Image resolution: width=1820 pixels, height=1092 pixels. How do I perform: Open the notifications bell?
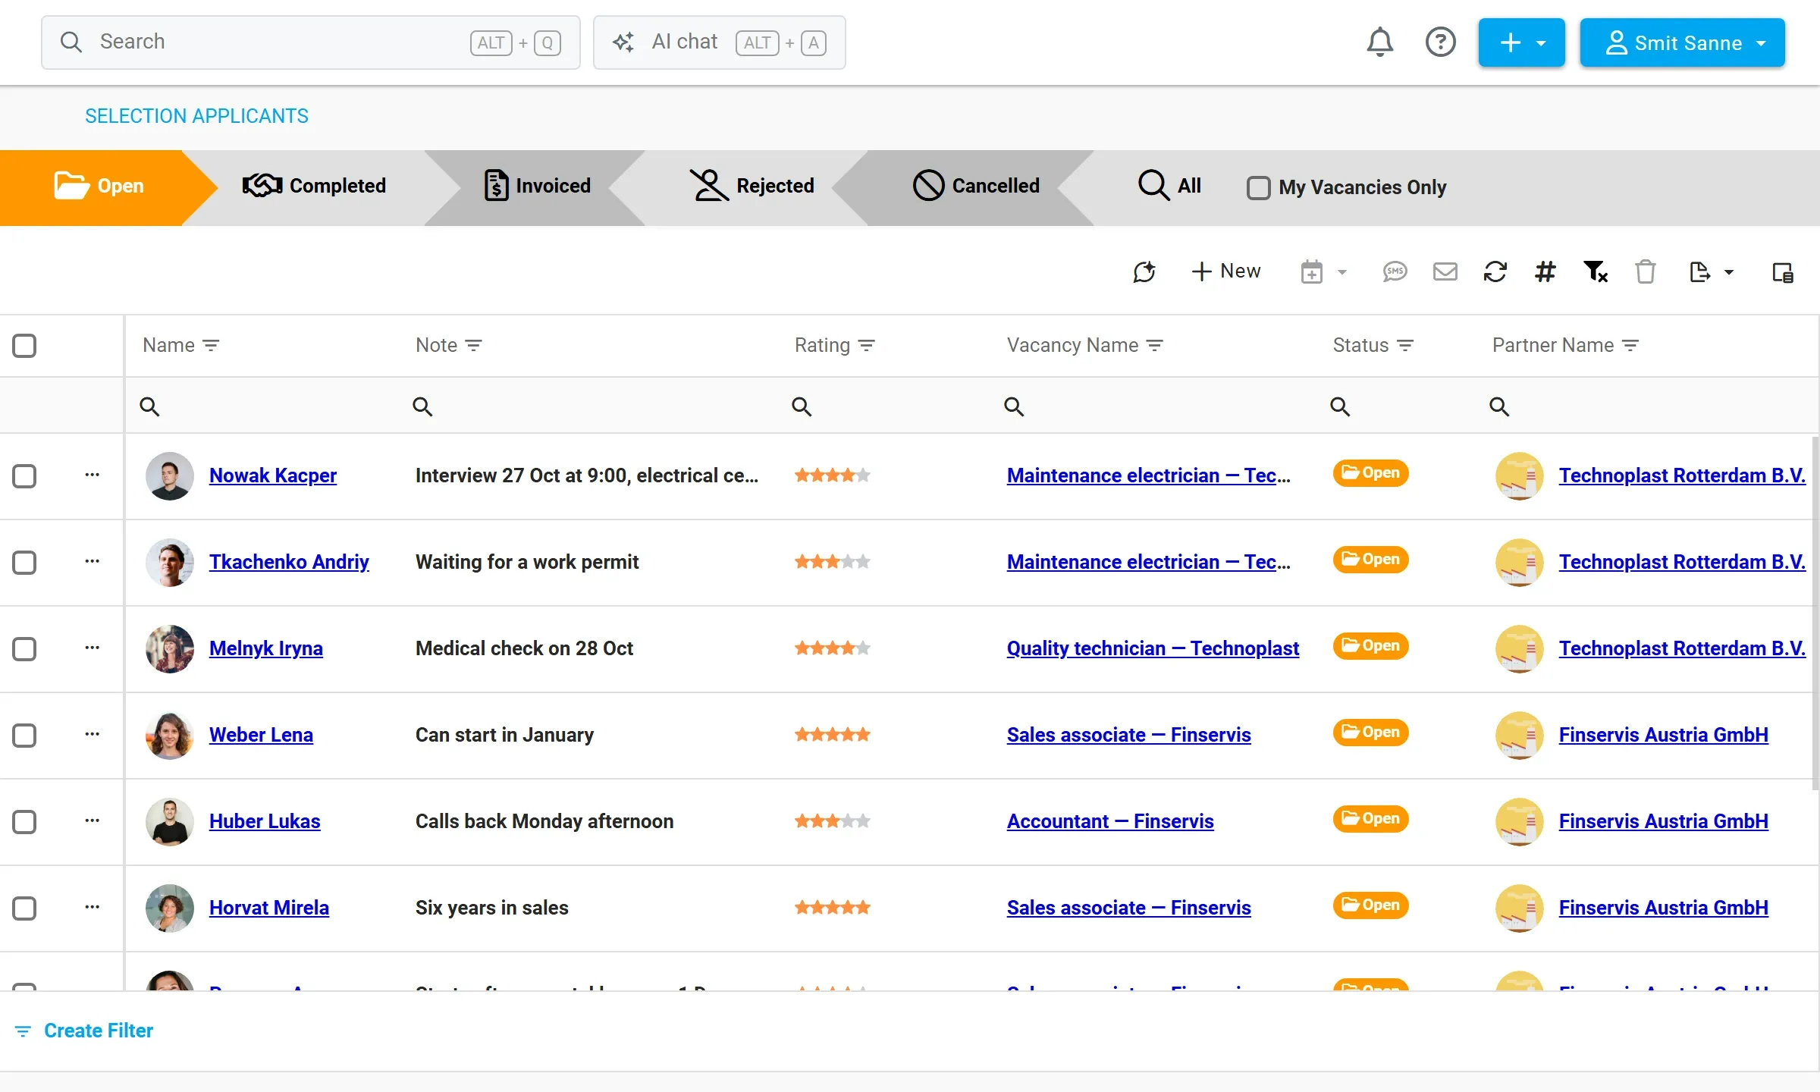click(x=1379, y=42)
